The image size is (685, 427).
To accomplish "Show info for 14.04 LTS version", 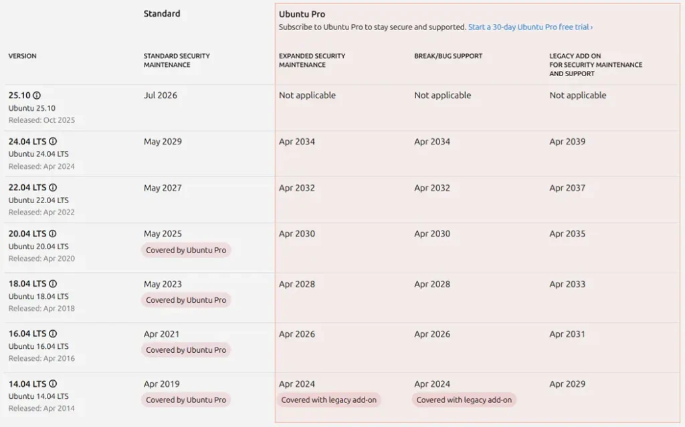I will [53, 384].
